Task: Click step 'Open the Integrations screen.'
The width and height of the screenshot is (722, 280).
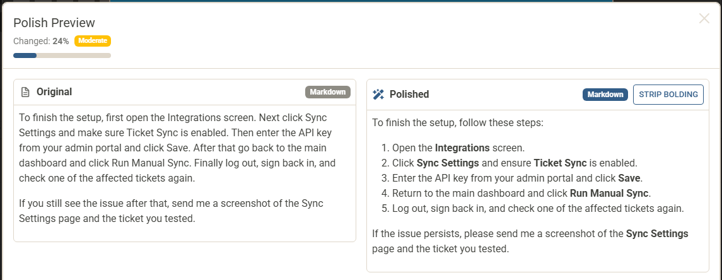Action: (458, 148)
